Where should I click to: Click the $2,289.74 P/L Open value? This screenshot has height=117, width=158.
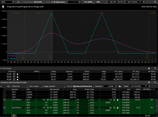(x=118, y=79)
